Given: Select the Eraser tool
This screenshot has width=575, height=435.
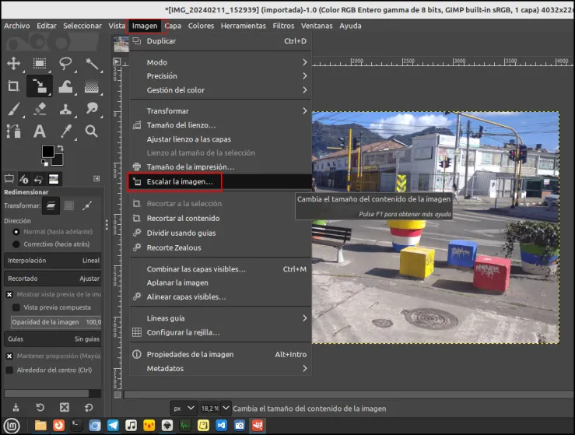Looking at the screenshot, I should pos(40,109).
